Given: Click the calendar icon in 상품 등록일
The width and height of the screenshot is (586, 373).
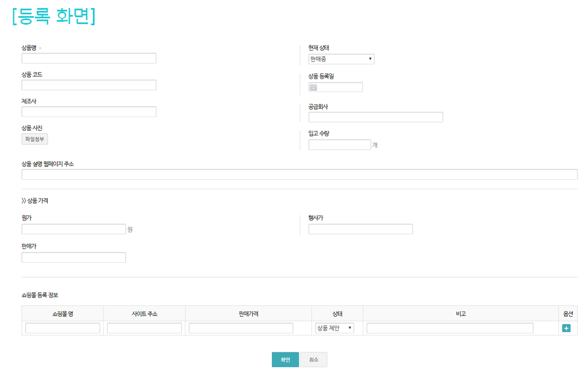Looking at the screenshot, I should (314, 87).
